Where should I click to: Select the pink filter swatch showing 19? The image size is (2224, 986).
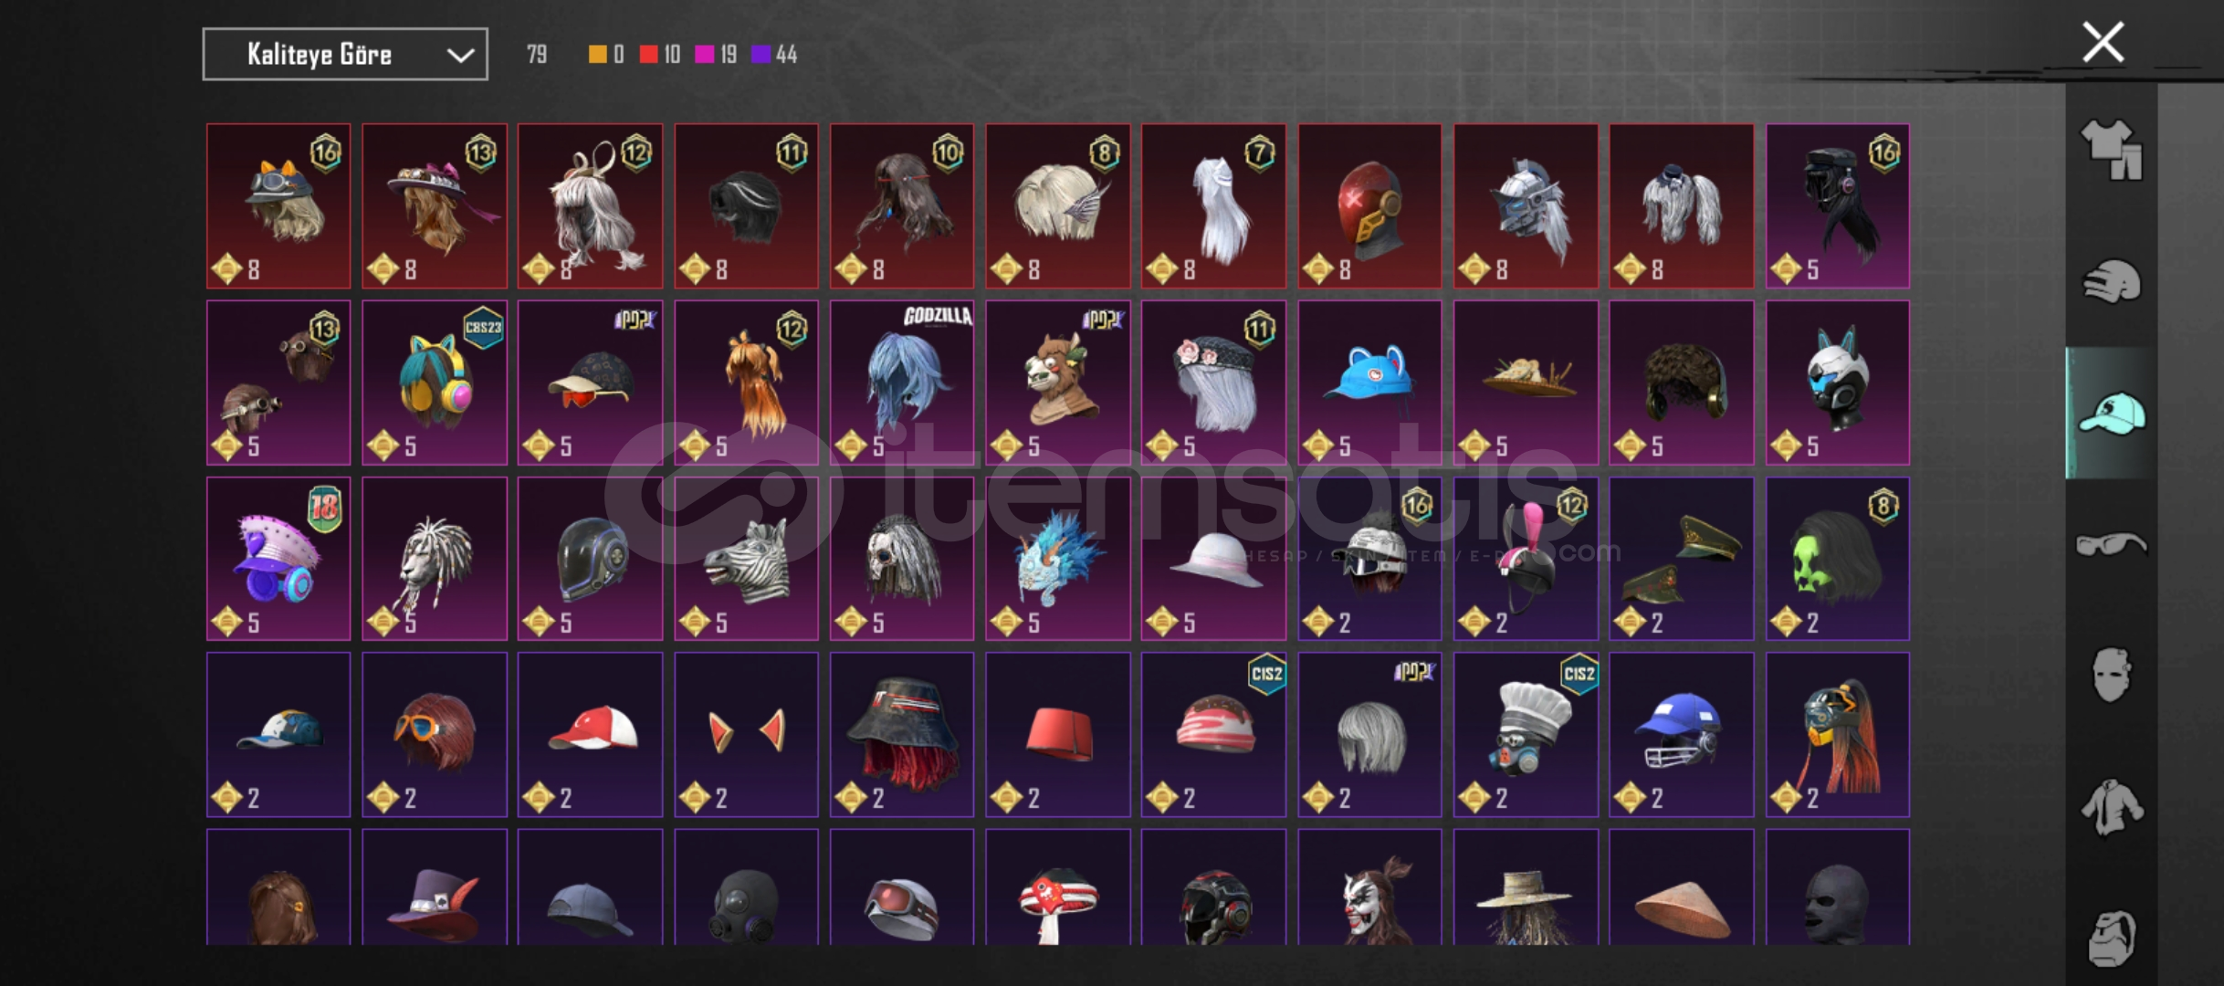[x=716, y=55]
